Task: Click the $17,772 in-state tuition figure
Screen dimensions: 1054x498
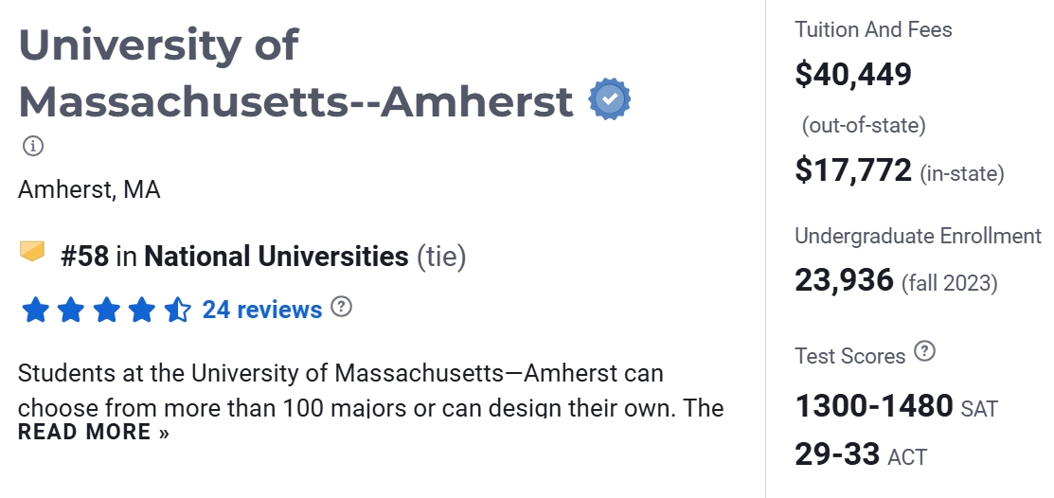Action: 853,170
